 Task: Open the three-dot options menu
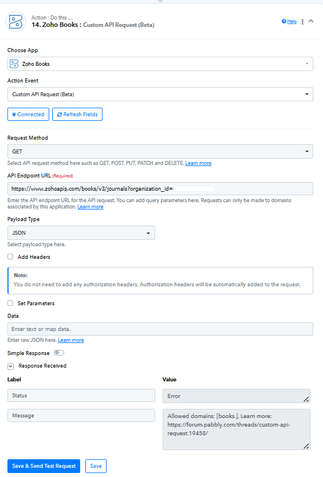(302, 22)
